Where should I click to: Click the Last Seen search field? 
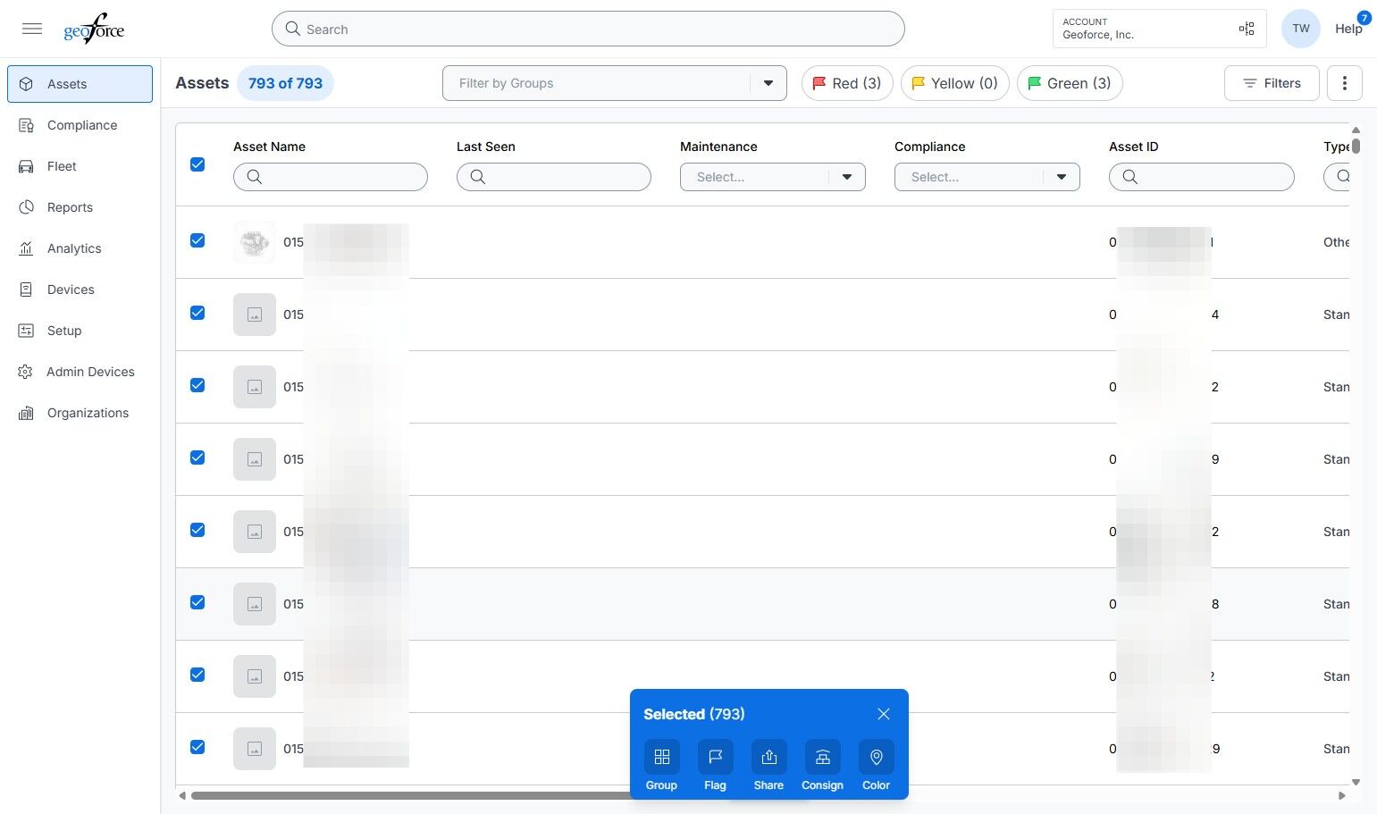(x=554, y=177)
